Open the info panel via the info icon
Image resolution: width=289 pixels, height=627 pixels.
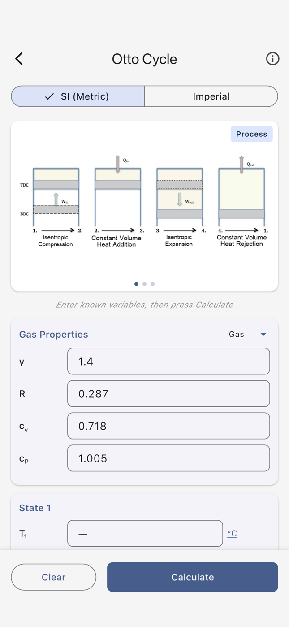272,59
